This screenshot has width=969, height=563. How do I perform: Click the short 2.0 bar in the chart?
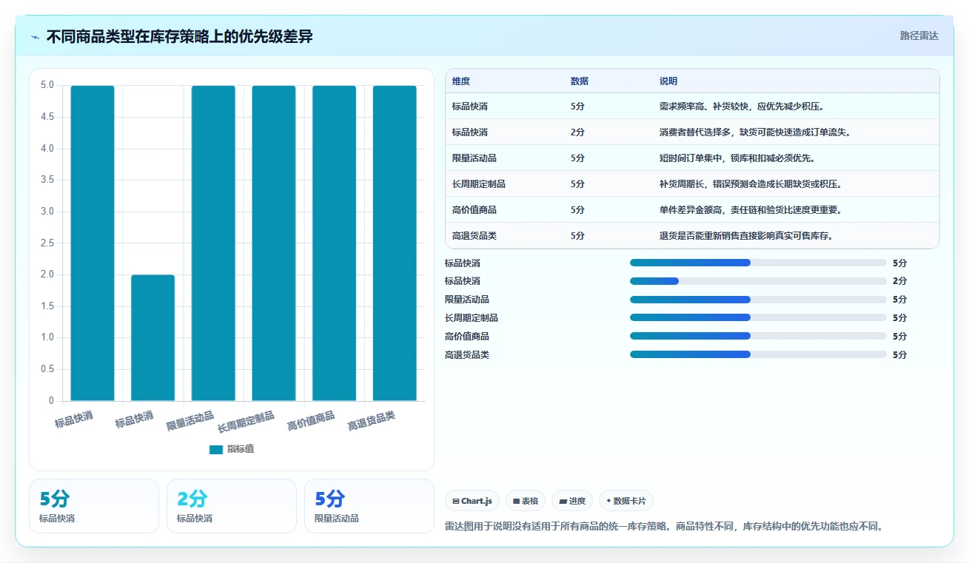point(153,338)
